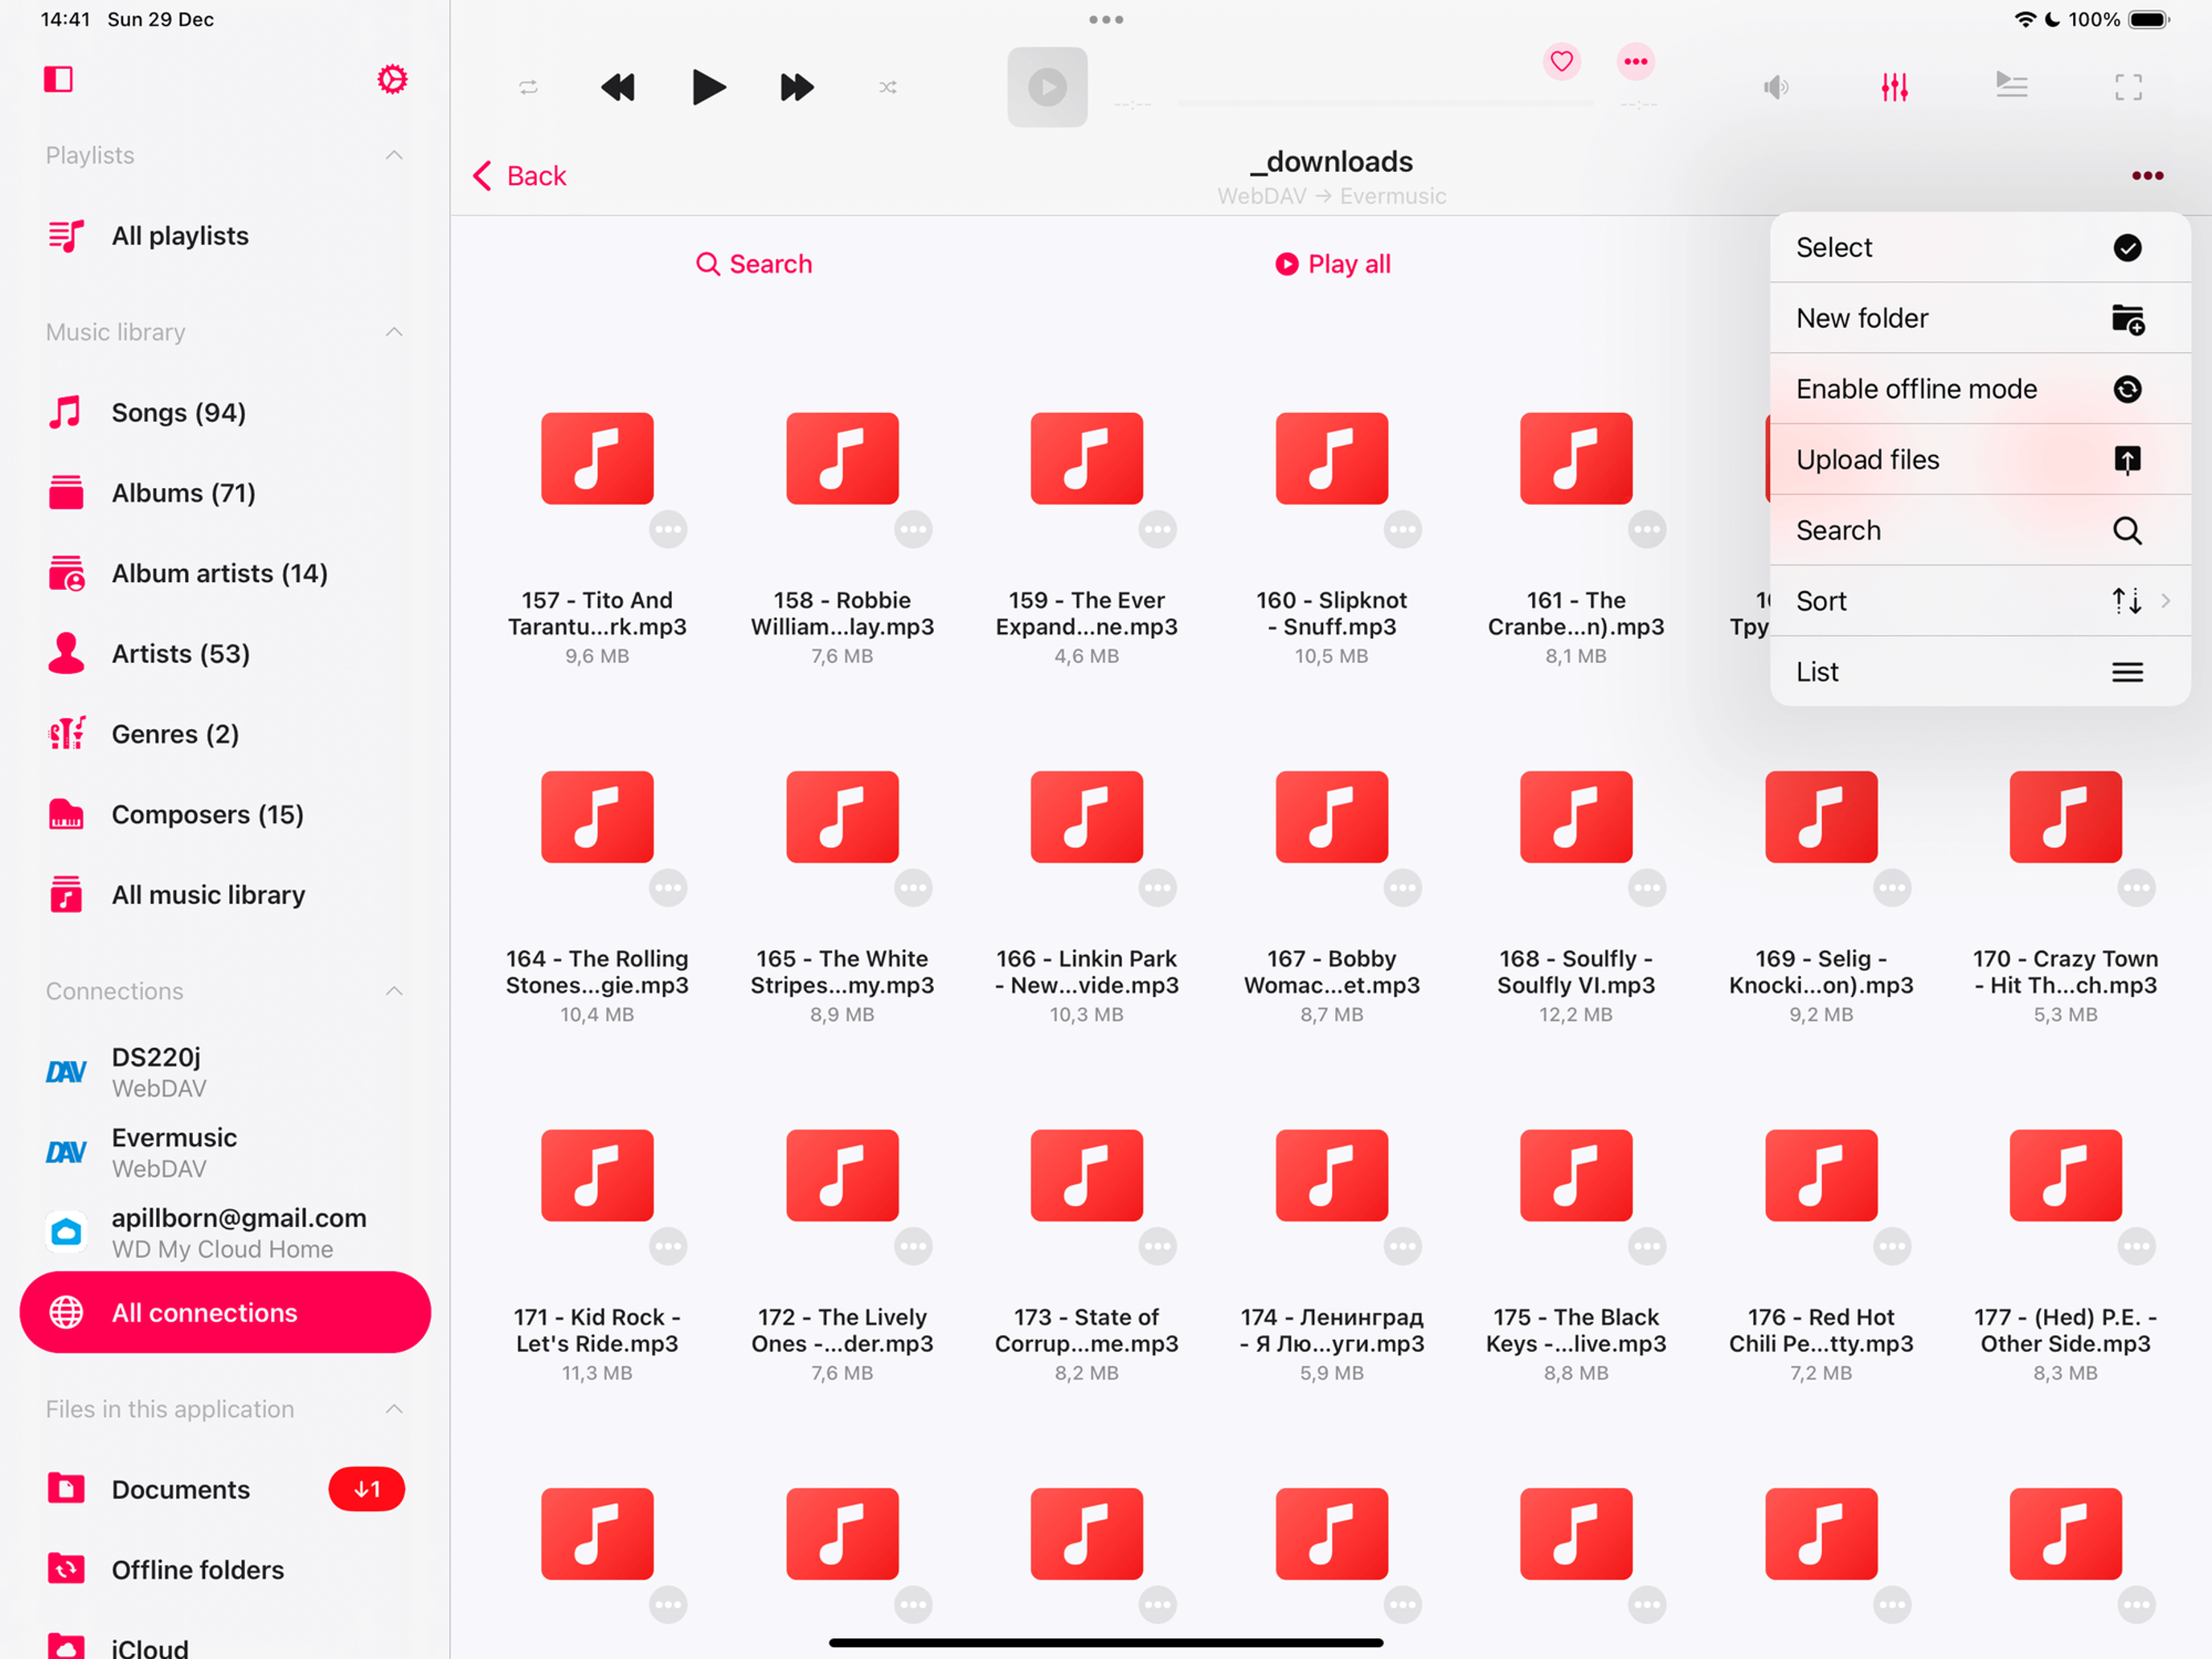
Task: Open 160 - Slipknot - Snuff.mp3 file
Action: point(1331,458)
